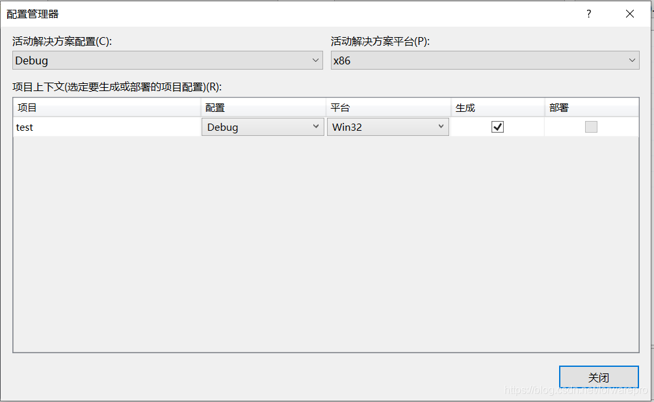Click the chevron arrow on the x86 platform combo
The image size is (654, 402).
tap(633, 60)
